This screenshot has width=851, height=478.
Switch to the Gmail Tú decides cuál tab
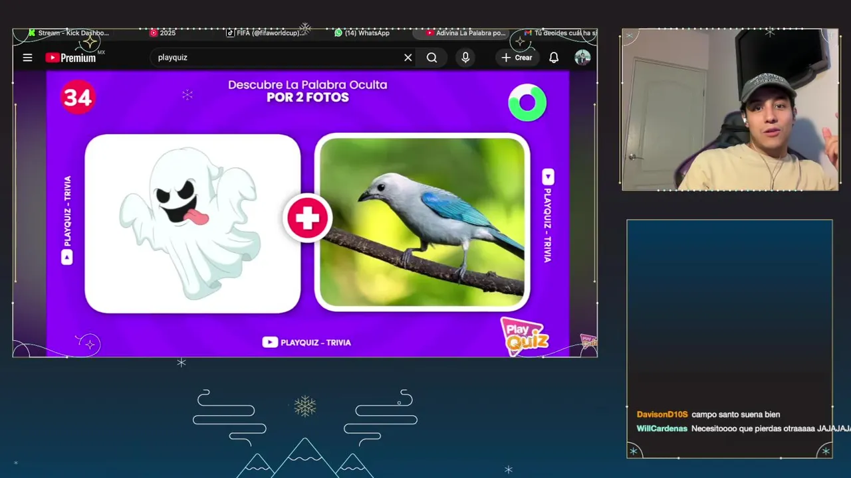pos(560,33)
